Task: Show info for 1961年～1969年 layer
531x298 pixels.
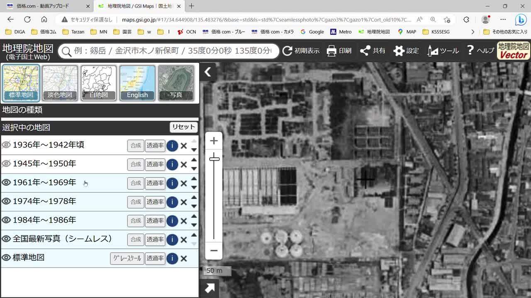Action: coord(172,183)
